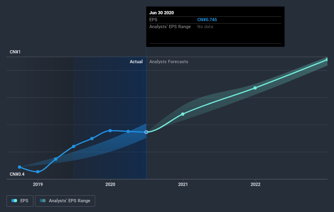Select the forecast data point at 2022
Viewport: 334px width, 212px height.
pos(255,88)
